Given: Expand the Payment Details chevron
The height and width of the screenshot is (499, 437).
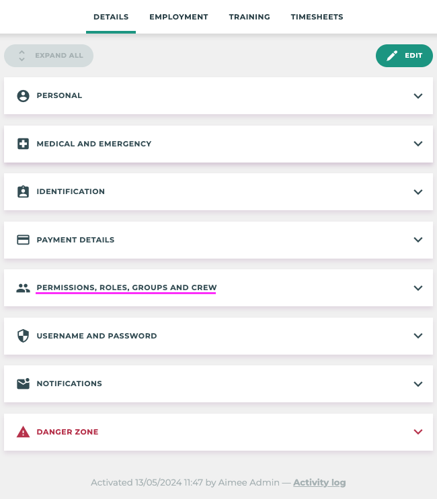Looking at the screenshot, I should 418,240.
